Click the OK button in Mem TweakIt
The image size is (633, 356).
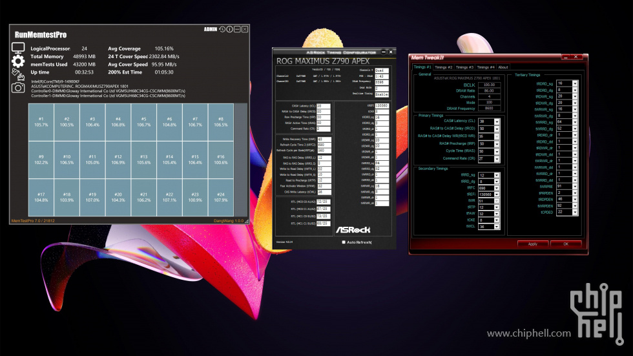[x=566, y=244]
